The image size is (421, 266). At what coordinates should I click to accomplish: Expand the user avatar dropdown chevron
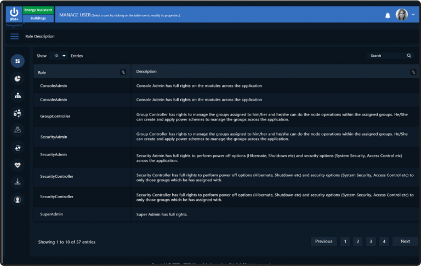tap(413, 15)
